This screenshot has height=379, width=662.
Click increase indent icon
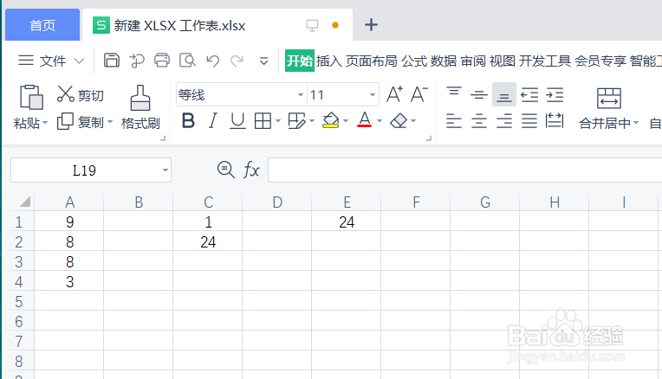(x=555, y=95)
